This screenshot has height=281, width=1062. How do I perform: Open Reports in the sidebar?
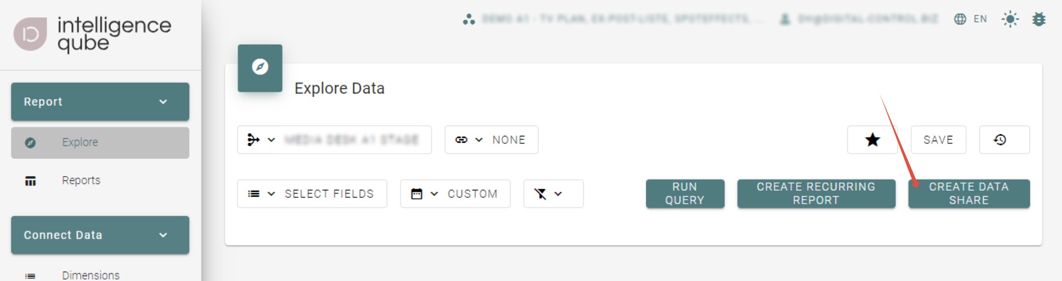pyautogui.click(x=81, y=180)
